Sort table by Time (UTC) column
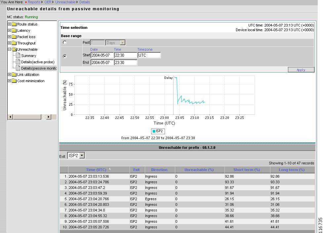This screenshot has height=233, width=323. pyautogui.click(x=96, y=170)
